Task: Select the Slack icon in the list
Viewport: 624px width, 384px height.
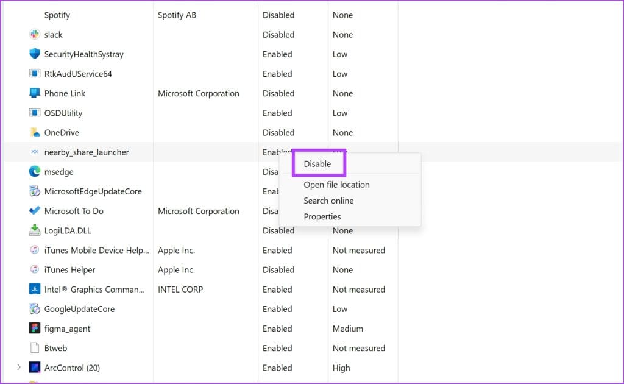Action: 35,34
